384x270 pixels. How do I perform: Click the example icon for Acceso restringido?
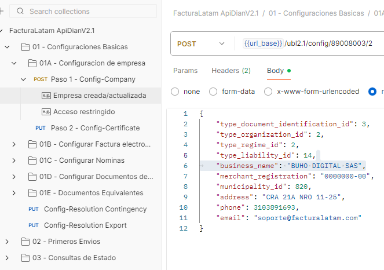coord(46,112)
